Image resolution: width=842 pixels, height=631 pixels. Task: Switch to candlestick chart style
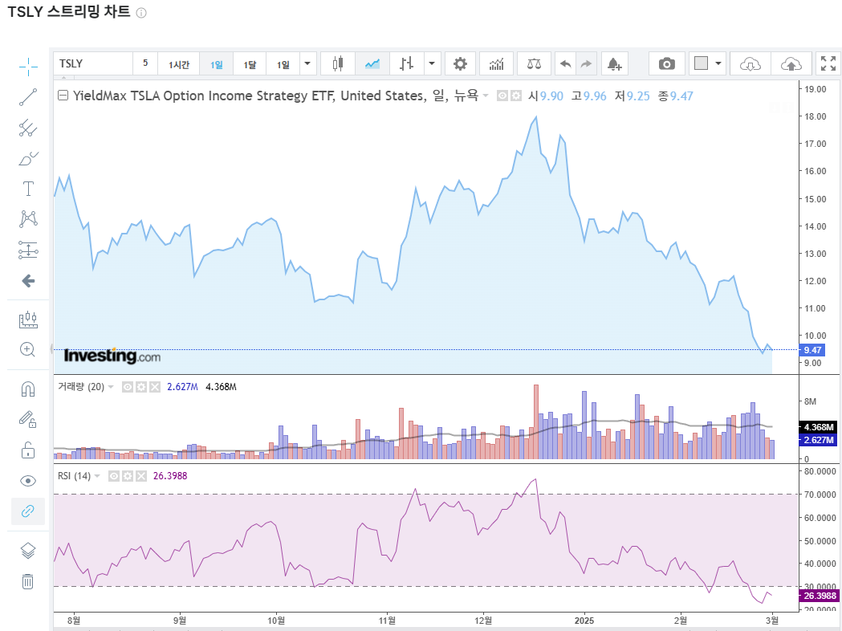click(x=337, y=64)
